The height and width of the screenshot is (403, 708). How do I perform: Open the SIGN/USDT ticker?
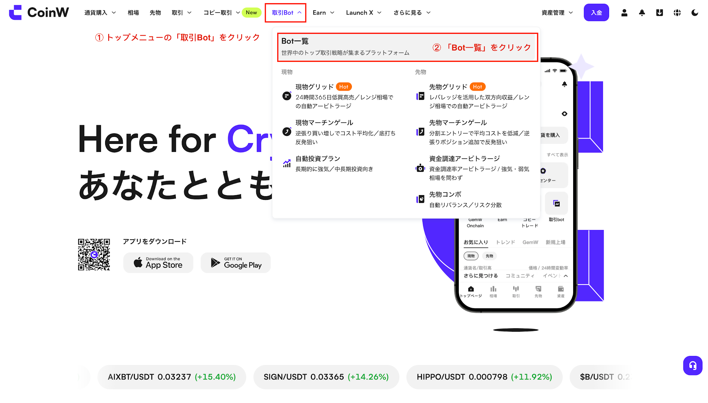[x=326, y=377]
